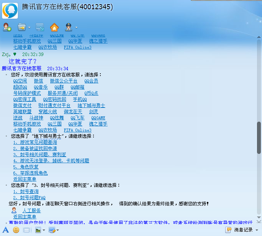
Task: Select the QQ群 link
Action: [x=59, y=87]
